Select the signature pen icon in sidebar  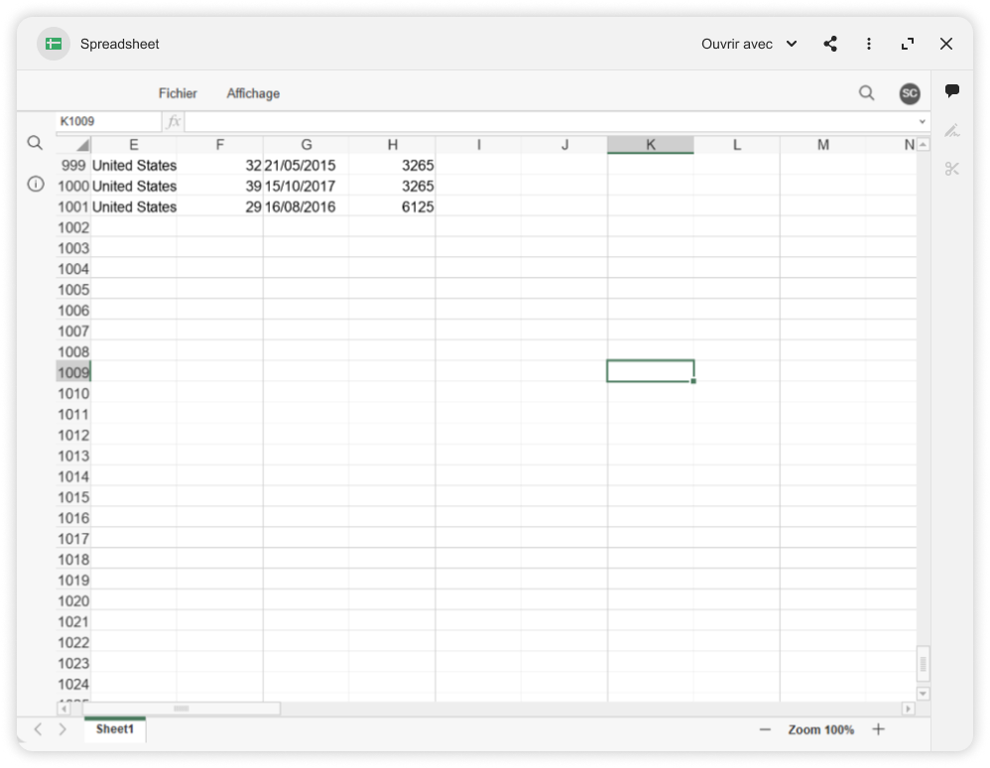coord(952,131)
